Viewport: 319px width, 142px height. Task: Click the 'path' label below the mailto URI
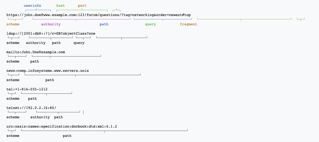click(x=34, y=61)
